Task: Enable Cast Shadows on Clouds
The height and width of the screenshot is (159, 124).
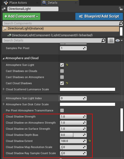Action: tap(62, 71)
